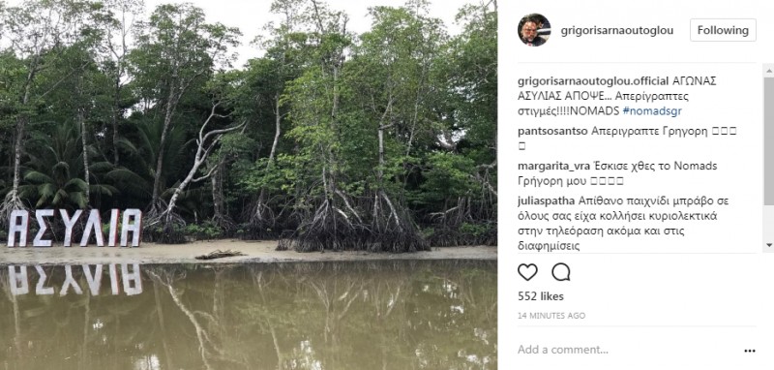Toggle the Following button
The image size is (774, 370).
723,30
